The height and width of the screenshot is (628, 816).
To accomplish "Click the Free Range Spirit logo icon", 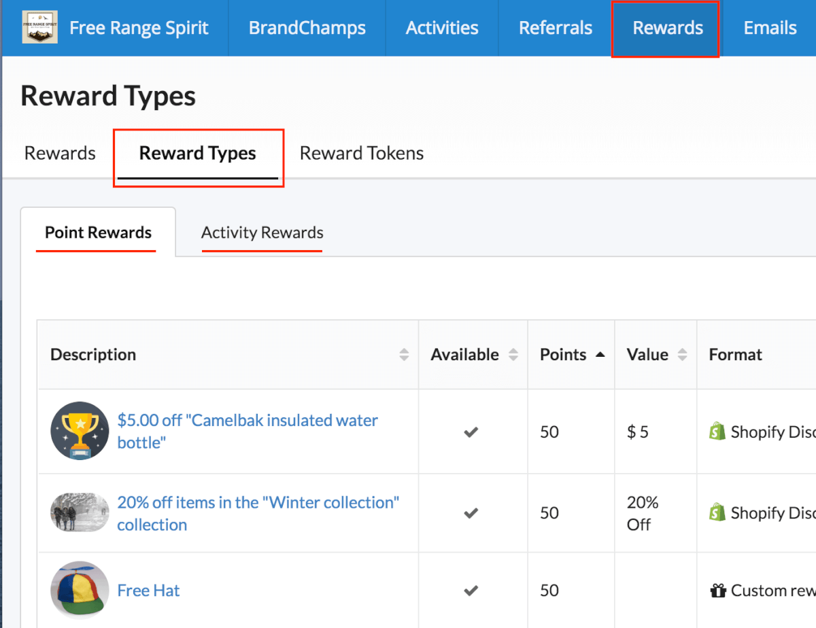I will tap(39, 28).
